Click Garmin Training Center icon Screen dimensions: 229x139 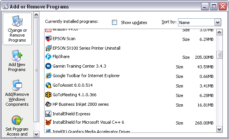coord(48,66)
